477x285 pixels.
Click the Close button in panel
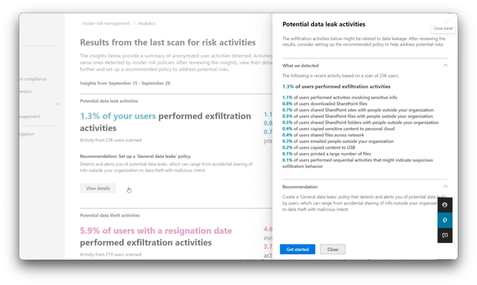(x=332, y=249)
